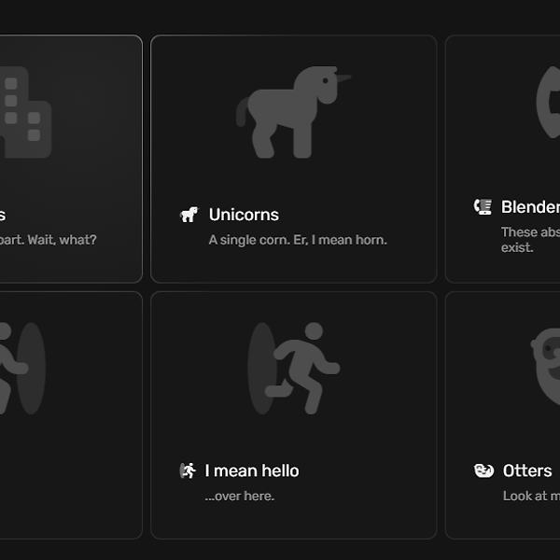
Task: Open the I mean hello title link
Action: pos(252,470)
